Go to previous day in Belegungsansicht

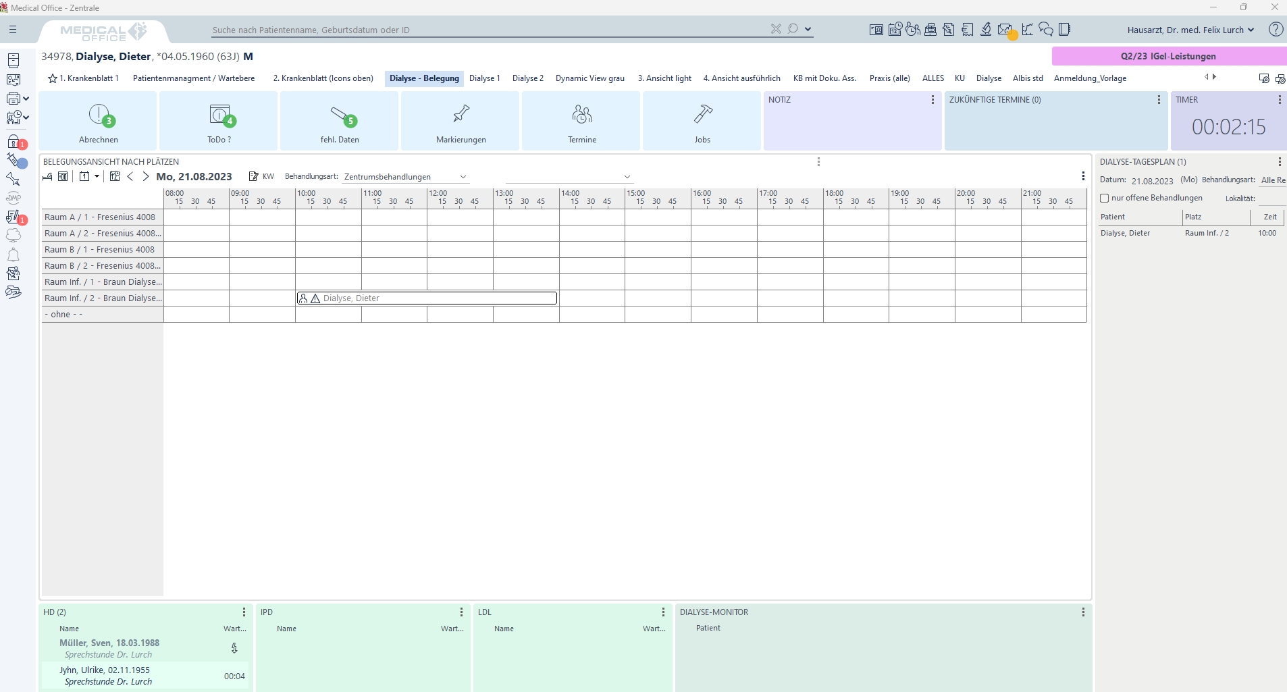130,176
